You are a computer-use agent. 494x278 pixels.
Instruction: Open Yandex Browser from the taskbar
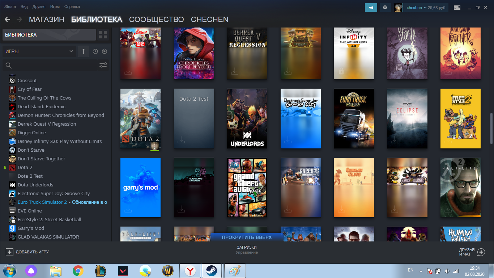point(190,271)
